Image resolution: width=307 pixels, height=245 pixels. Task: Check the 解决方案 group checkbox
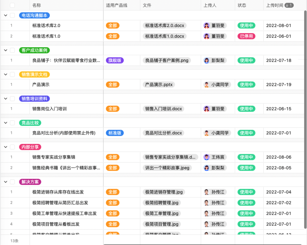(13, 182)
